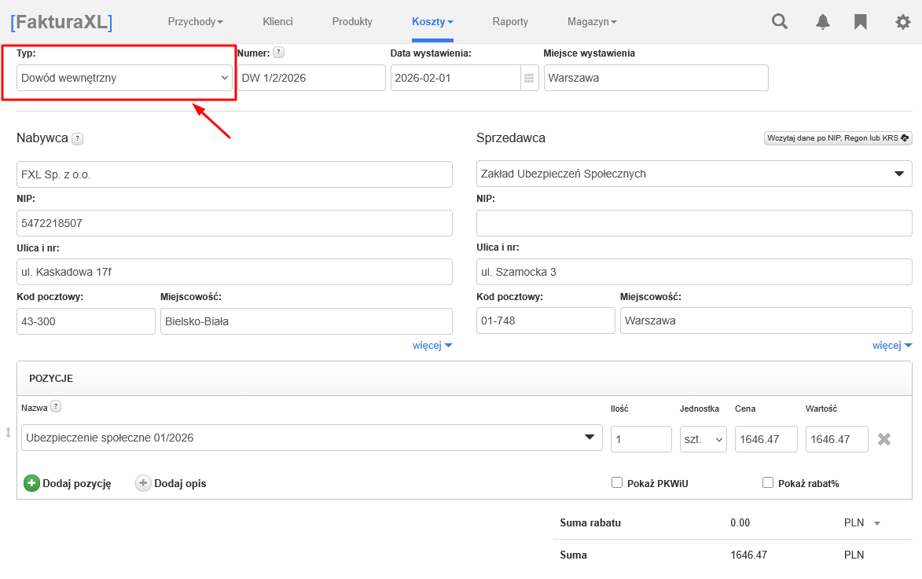Click the Miejsce wystawienia input field
The width and height of the screenshot is (922, 579).
coord(656,78)
